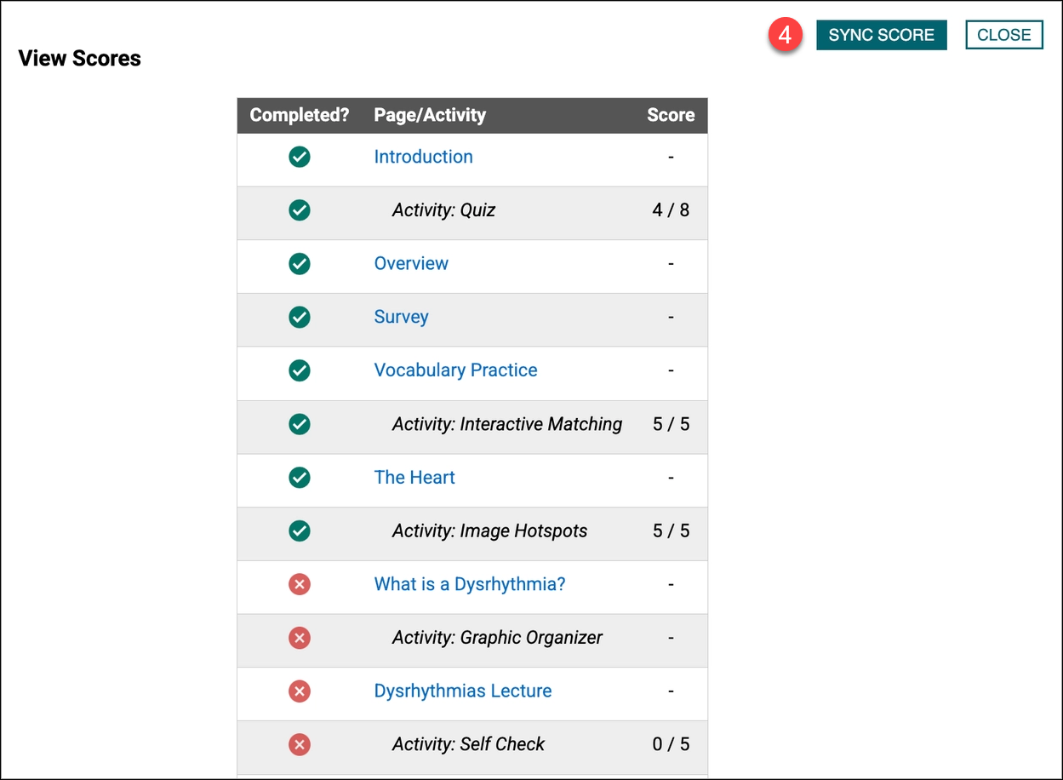Select the Activity: Image Hotspots text
The image size is (1063, 780).
click(x=489, y=531)
